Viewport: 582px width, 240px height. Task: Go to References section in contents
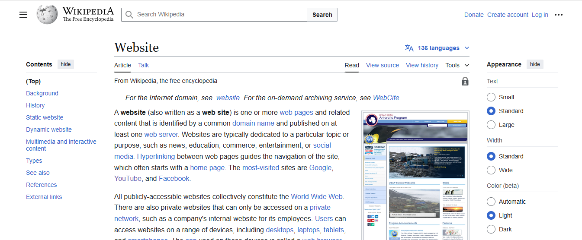41,185
